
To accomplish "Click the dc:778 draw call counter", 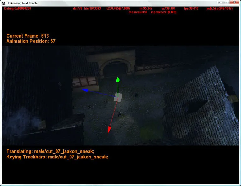I will (x=78, y=8).
